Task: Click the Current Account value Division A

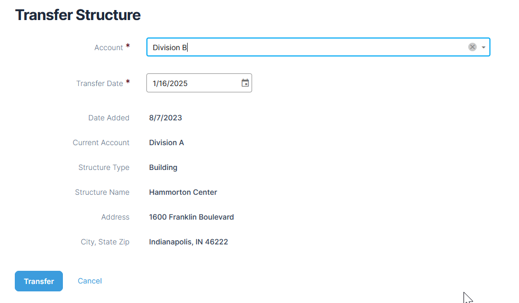Action: click(x=166, y=143)
